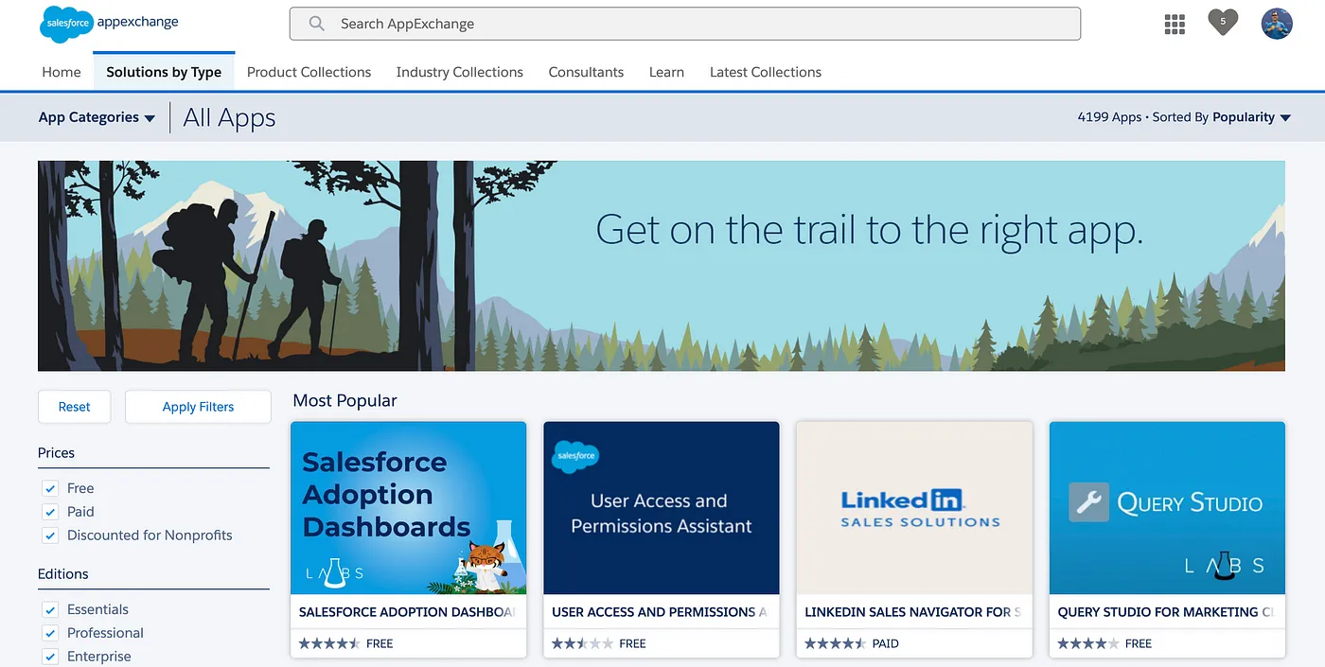The height and width of the screenshot is (667, 1325).
Task: Click star rating of User Access and Permissions
Action: (582, 643)
